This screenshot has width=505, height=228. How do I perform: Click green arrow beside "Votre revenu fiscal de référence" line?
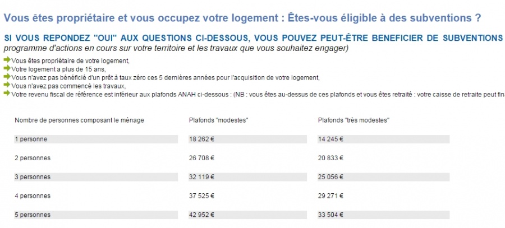pos(7,94)
